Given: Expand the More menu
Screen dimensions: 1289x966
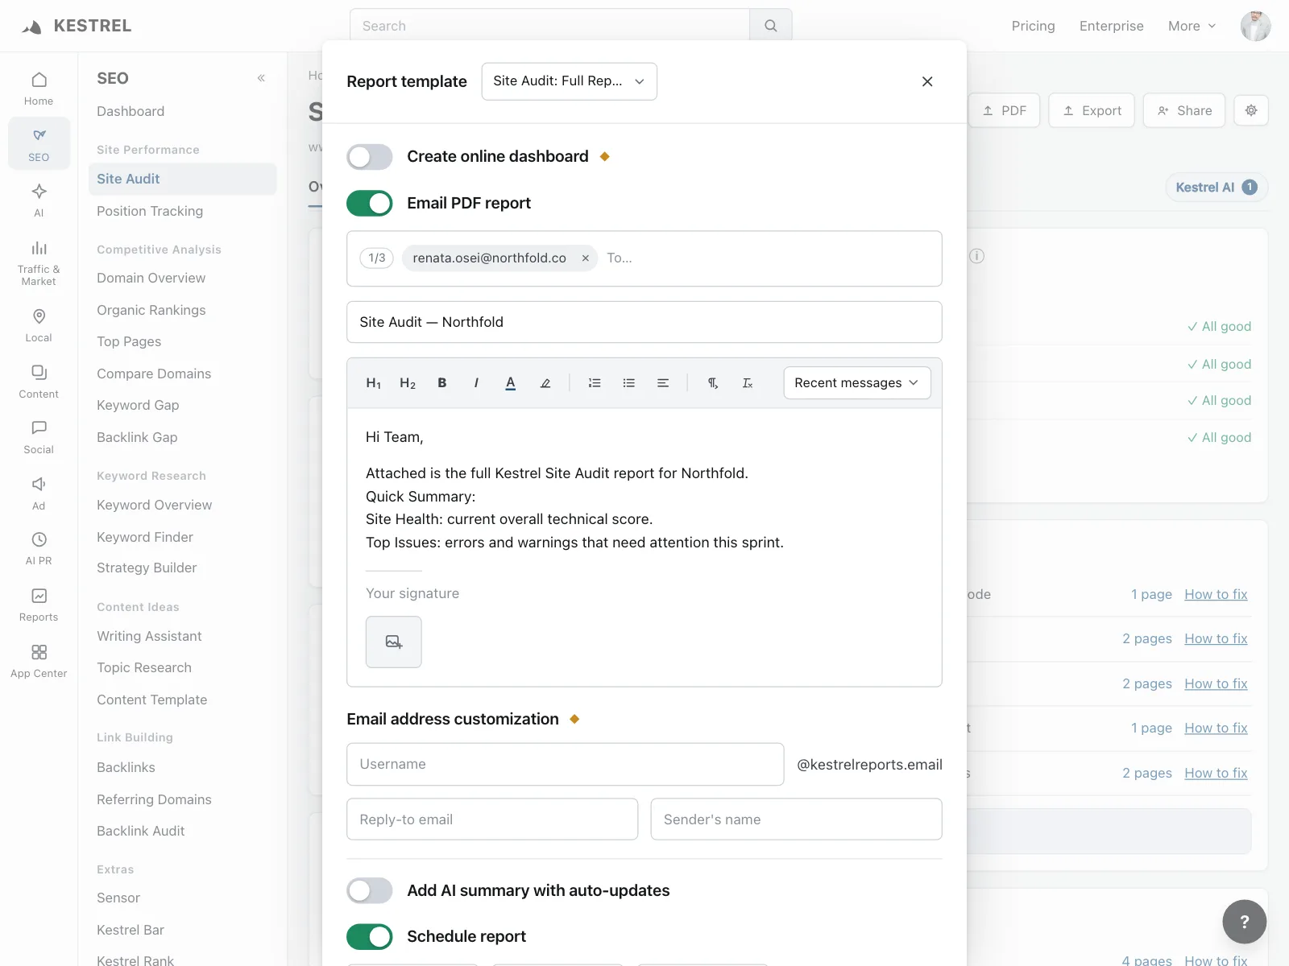Looking at the screenshot, I should [x=1192, y=26].
